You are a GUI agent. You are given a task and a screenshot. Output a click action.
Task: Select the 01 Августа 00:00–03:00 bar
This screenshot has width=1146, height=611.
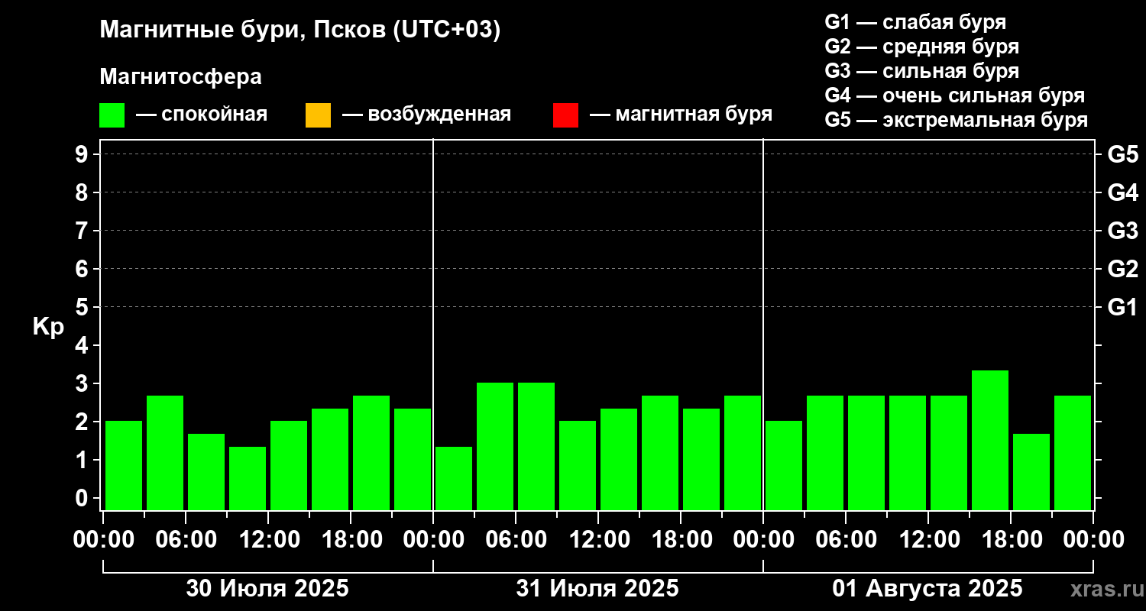784,465
